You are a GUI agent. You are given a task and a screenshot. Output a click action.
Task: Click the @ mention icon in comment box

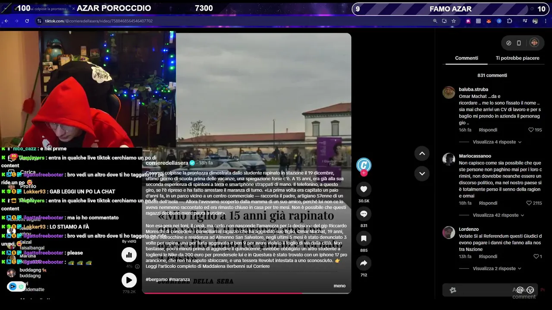click(520, 290)
